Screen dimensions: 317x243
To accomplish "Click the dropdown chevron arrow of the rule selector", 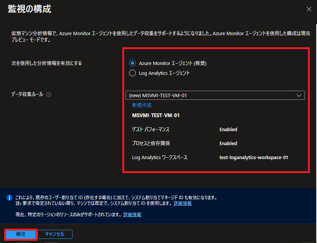I will point(299,95).
